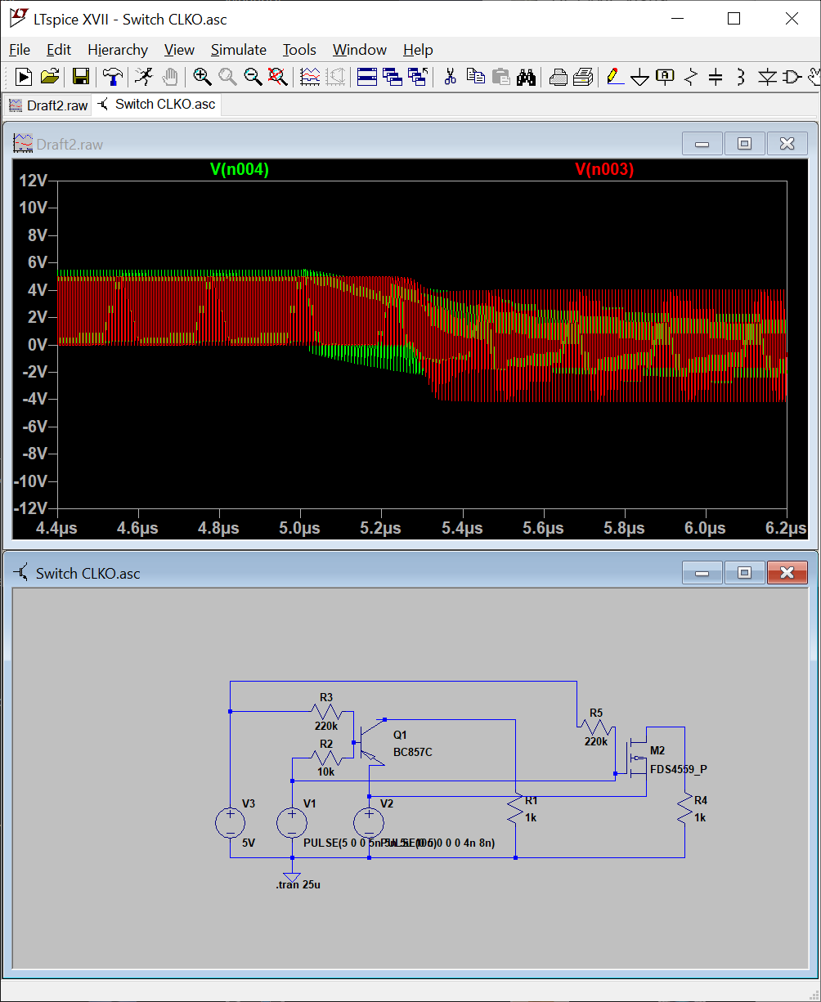Click the V3 5V value text
The image size is (821, 1002).
[x=249, y=842]
